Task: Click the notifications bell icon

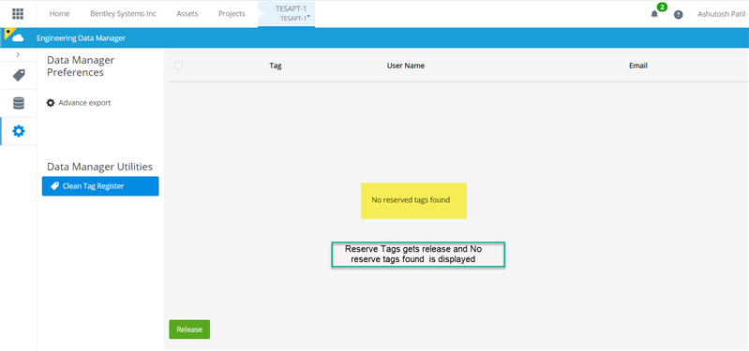Action: (x=654, y=14)
